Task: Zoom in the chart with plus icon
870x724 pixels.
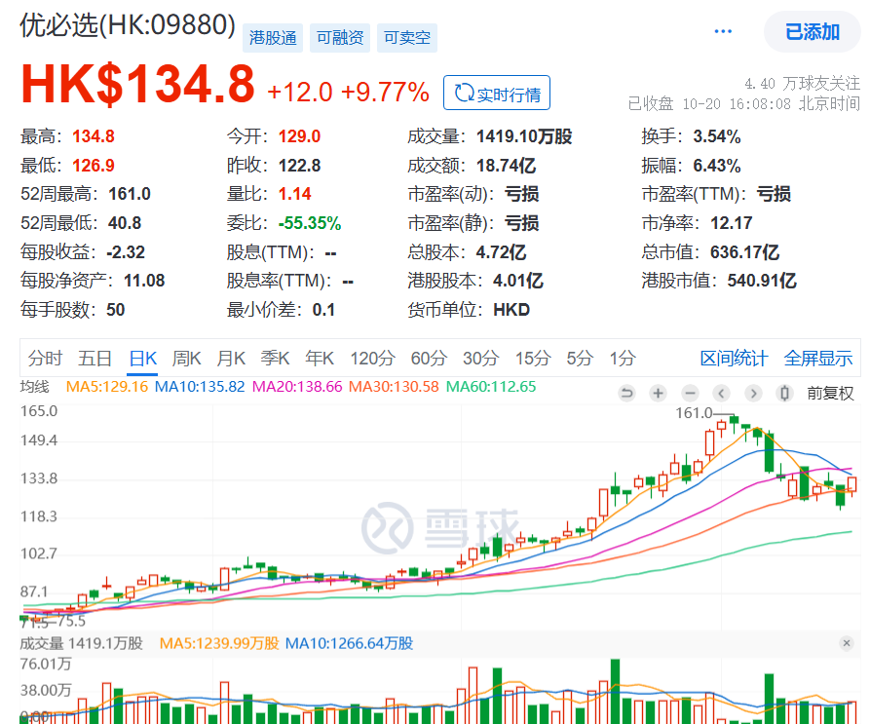Action: (658, 394)
